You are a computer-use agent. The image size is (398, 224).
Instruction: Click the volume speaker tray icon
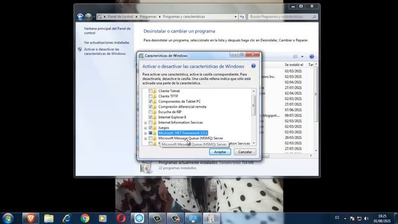366,218
